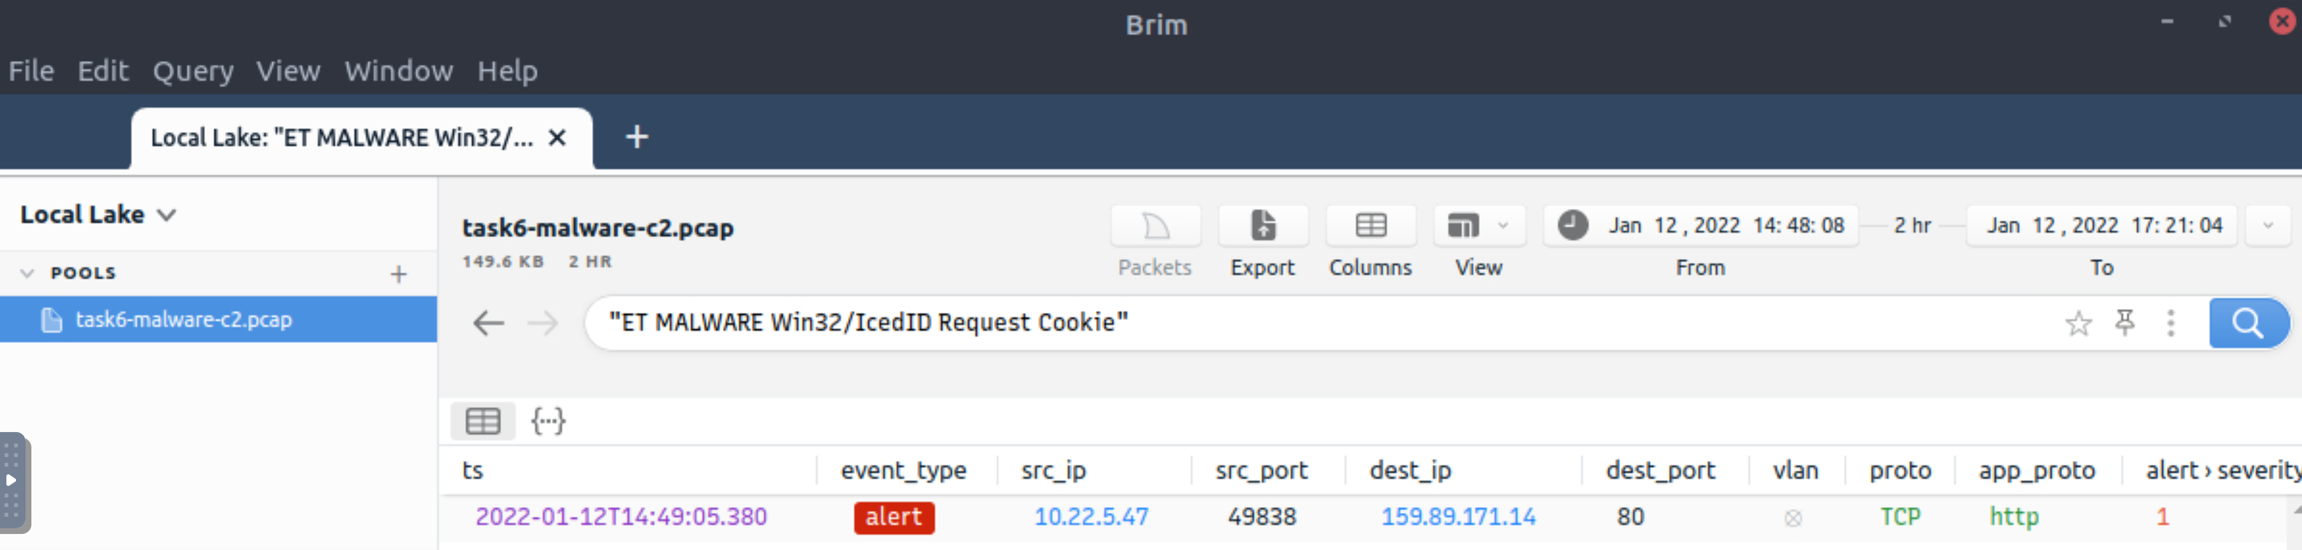Switch to table results view
2302x550 pixels.
coord(483,421)
